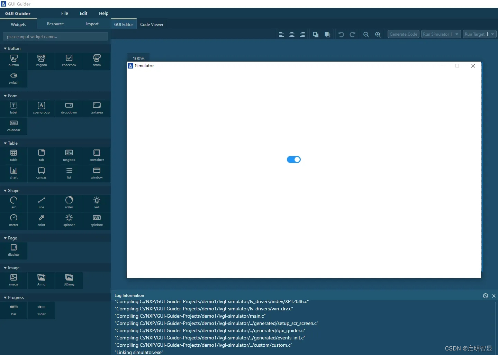498x355 pixels.
Task: Redo the last action
Action: 352,35
